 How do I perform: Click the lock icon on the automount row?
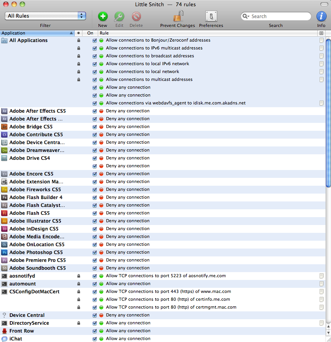tap(79, 283)
